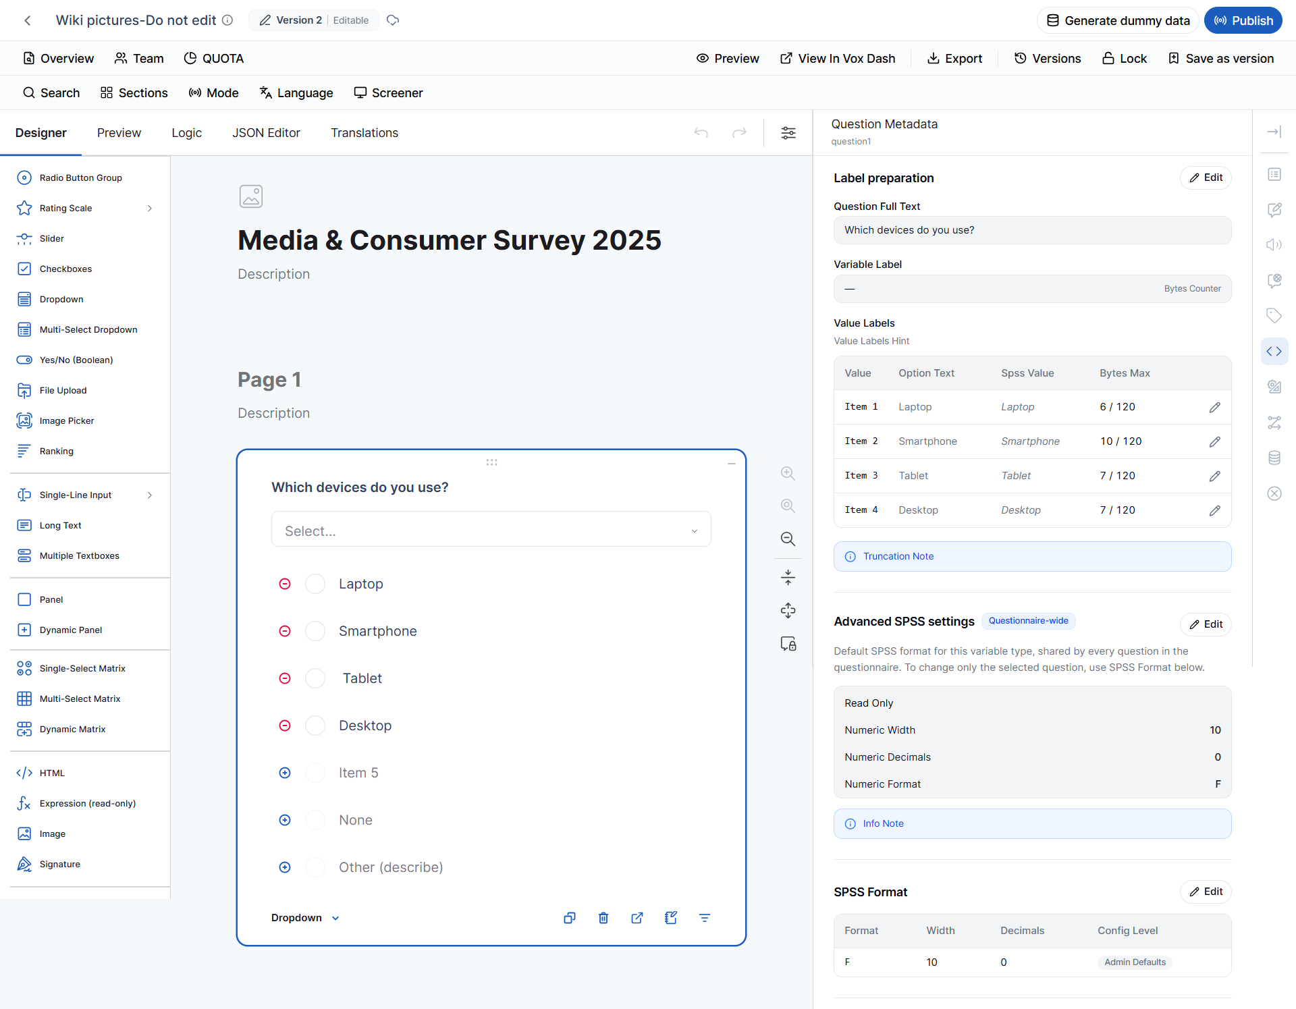This screenshot has width=1296, height=1009.
Task: Switch to the JSON Editor tab
Action: (x=266, y=133)
